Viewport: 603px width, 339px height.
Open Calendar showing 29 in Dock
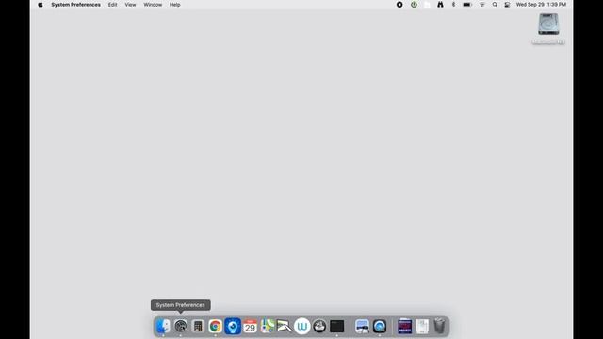[x=250, y=327]
